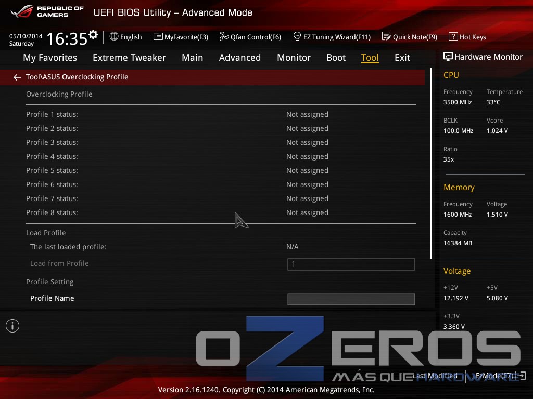The image size is (533, 399).
Task: Click the vertical scrollbar of the profile list
Action: tap(430, 163)
